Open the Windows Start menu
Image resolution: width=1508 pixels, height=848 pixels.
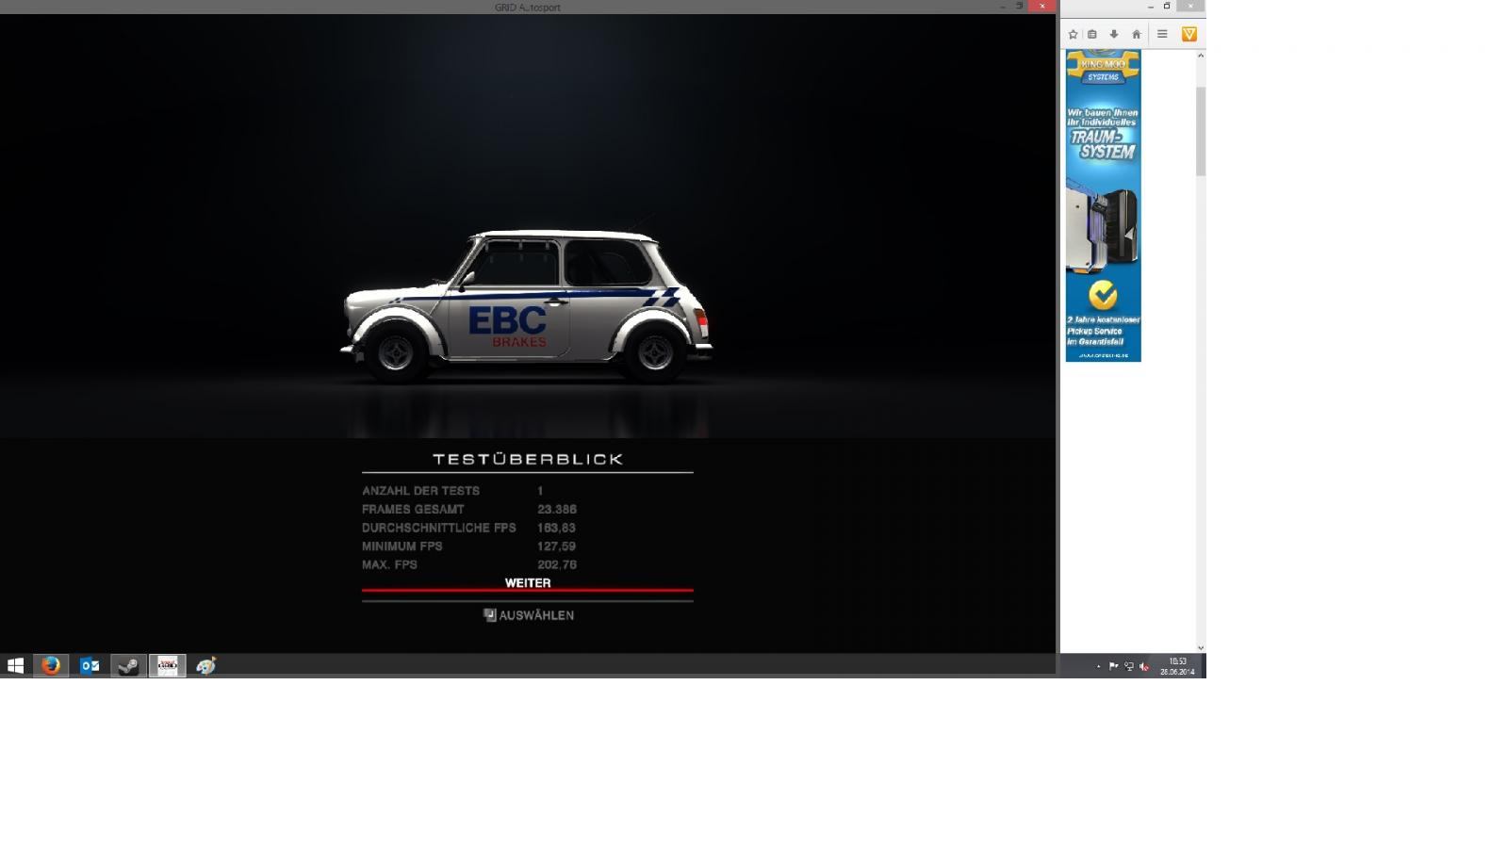tap(15, 665)
